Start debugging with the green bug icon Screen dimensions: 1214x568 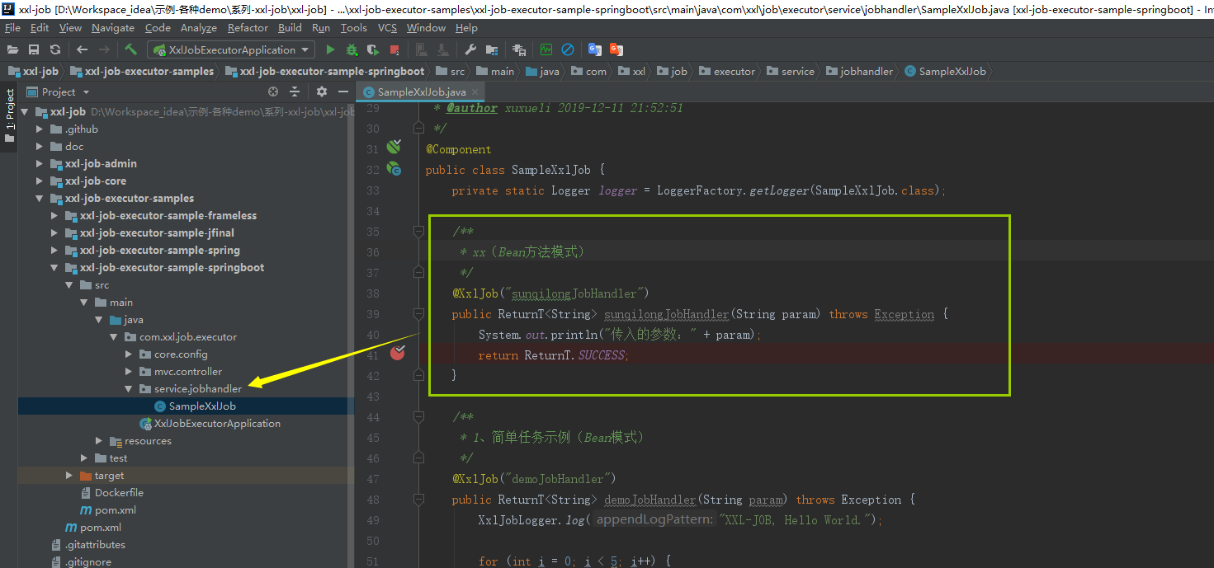click(x=352, y=49)
